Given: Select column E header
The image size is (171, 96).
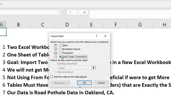Looking at the screenshot, I should pos(91,25).
